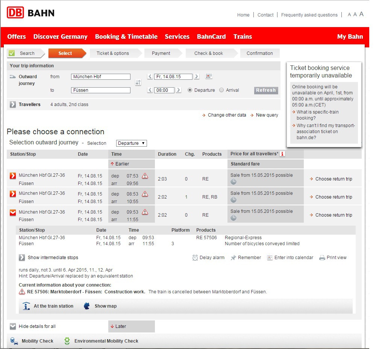
Task: Click the price information icon
Action: point(282,154)
